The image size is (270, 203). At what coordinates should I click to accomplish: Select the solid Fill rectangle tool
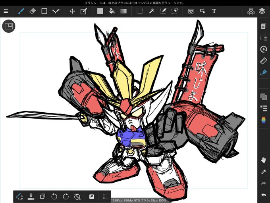(100, 11)
